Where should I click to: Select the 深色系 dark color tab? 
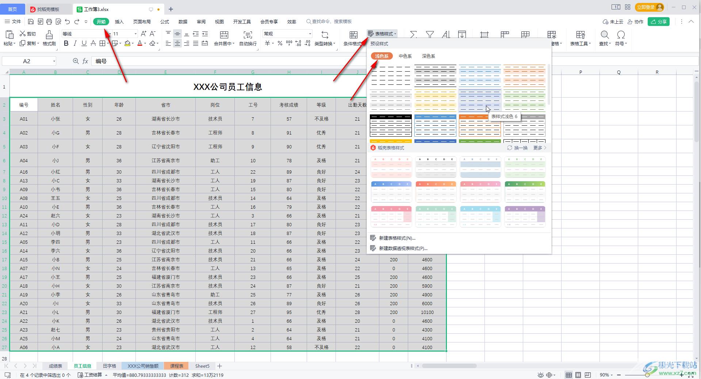coord(429,56)
